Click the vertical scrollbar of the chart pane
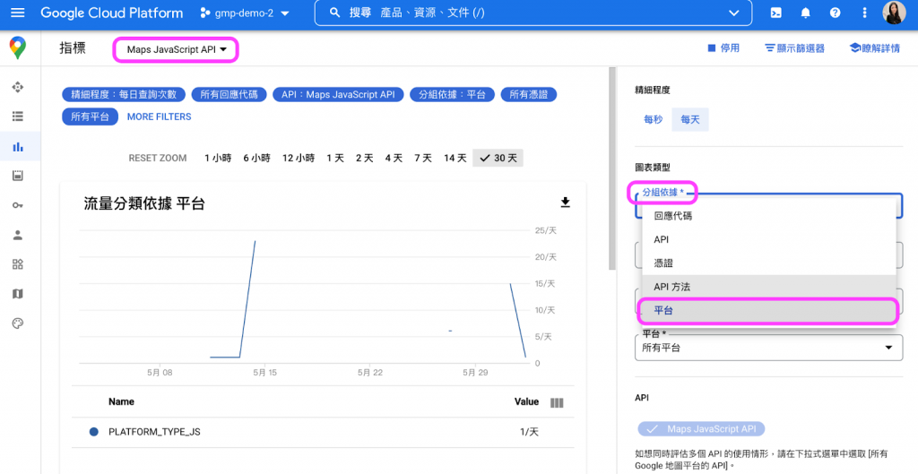Image resolution: width=918 pixels, height=474 pixels. (x=612, y=169)
